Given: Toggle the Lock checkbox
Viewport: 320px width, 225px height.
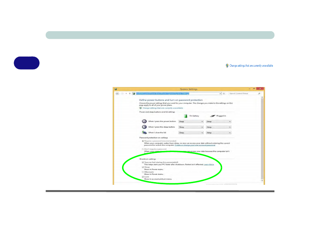Looking at the screenshot, I should point(143,177).
